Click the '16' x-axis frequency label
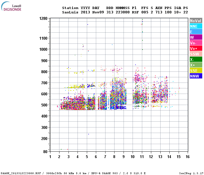Image resolution: width=204 pixels, height=175 pixels. [188, 157]
